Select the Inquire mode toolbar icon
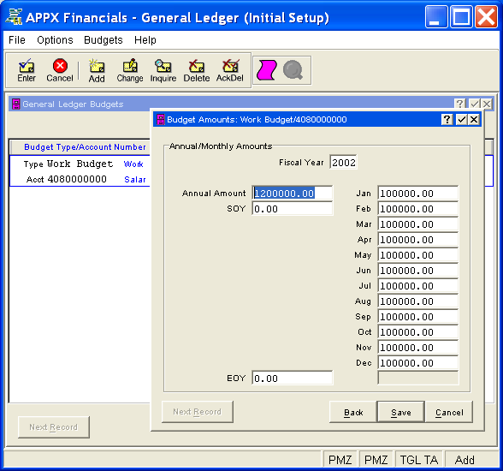This screenshot has width=503, height=471. pos(163,70)
